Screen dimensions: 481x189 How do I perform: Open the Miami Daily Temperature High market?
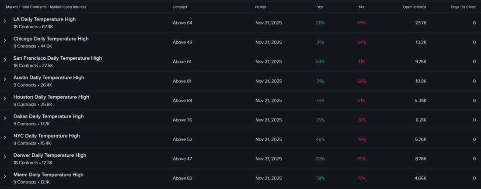coord(48,175)
